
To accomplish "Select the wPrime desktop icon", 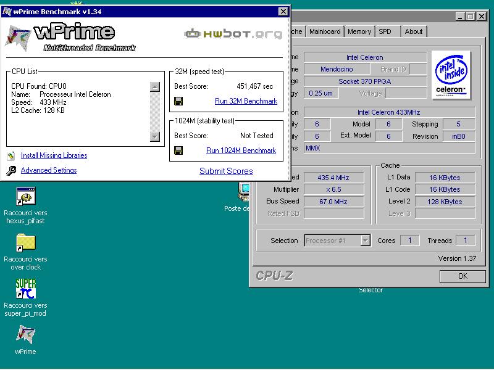I will [x=26, y=334].
